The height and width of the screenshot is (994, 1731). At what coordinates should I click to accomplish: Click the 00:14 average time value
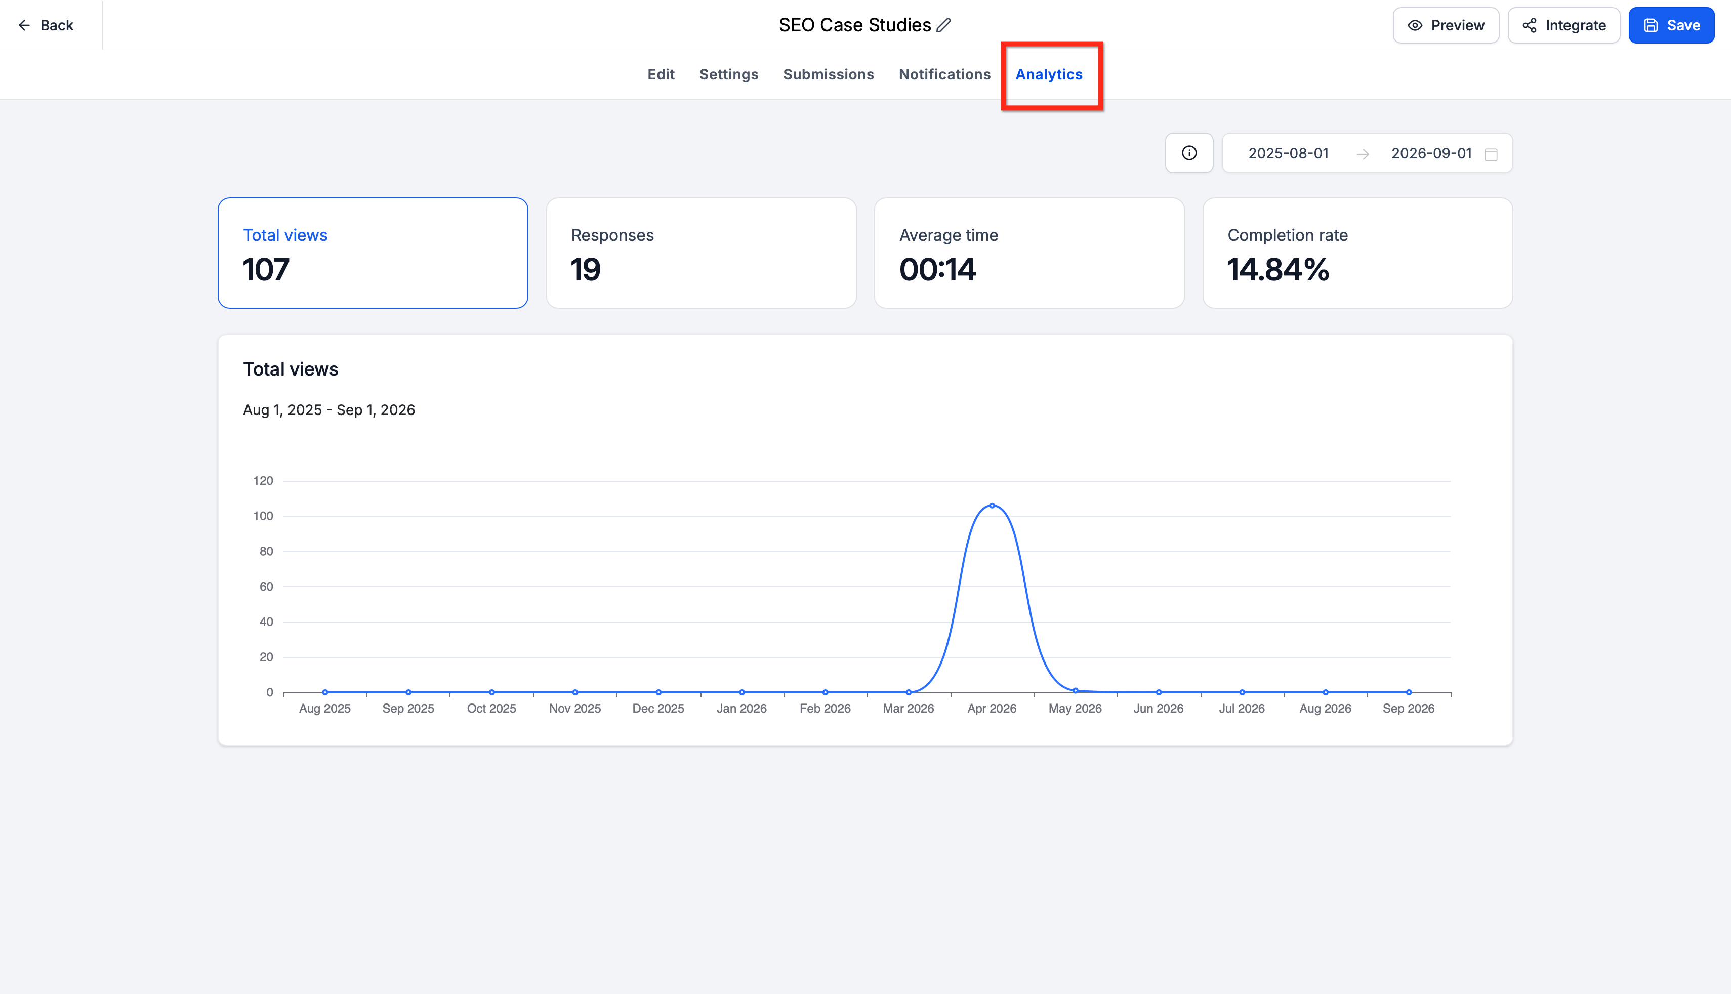[x=937, y=270]
